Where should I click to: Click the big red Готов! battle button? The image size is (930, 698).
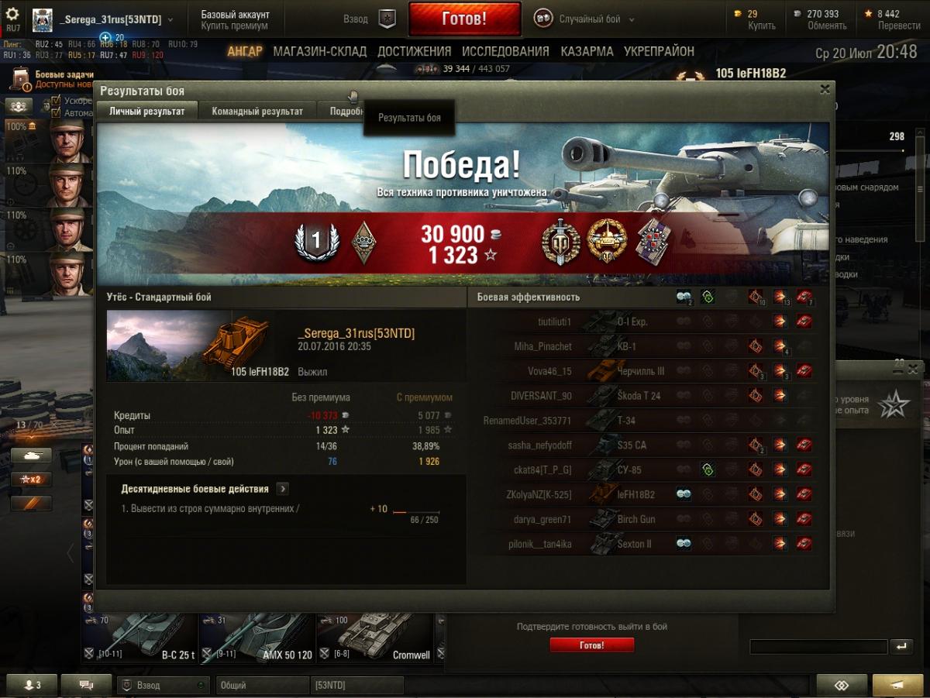(464, 19)
